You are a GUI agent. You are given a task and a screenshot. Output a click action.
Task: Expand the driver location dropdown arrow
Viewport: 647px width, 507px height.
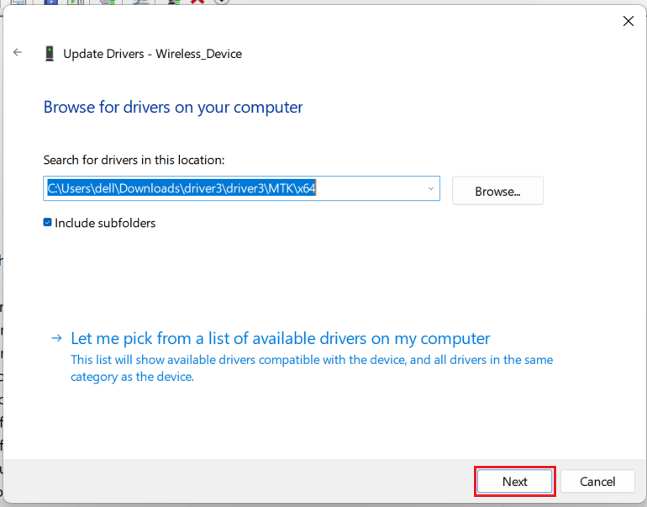click(431, 188)
